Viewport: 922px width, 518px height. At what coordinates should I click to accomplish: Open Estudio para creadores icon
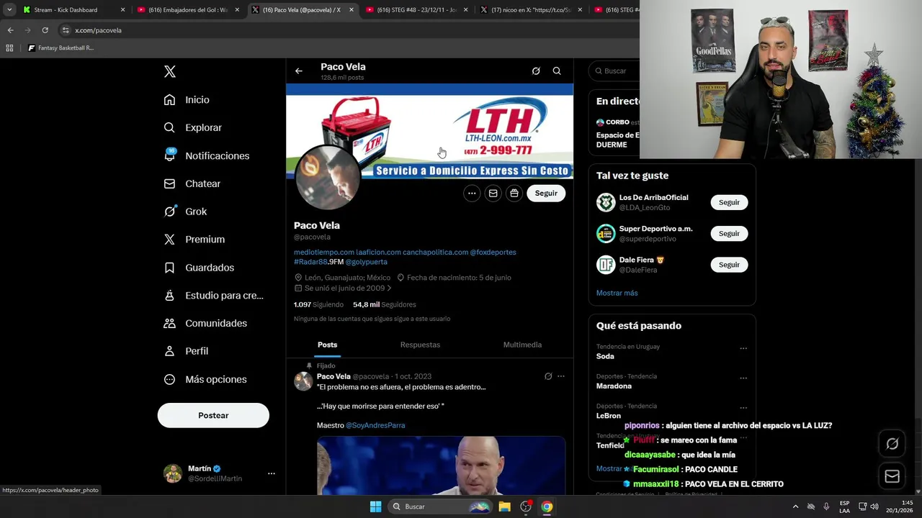pos(169,295)
